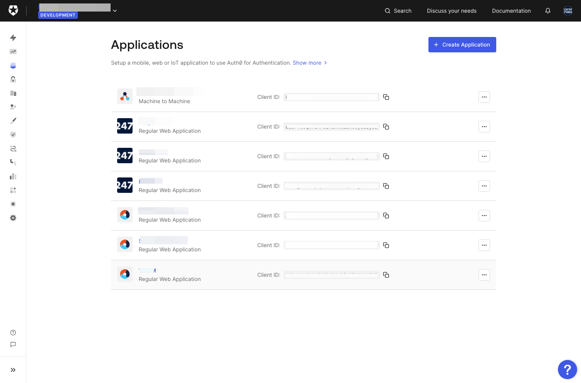Open the user avatar in top bar
This screenshot has width=581, height=383.
(x=568, y=11)
